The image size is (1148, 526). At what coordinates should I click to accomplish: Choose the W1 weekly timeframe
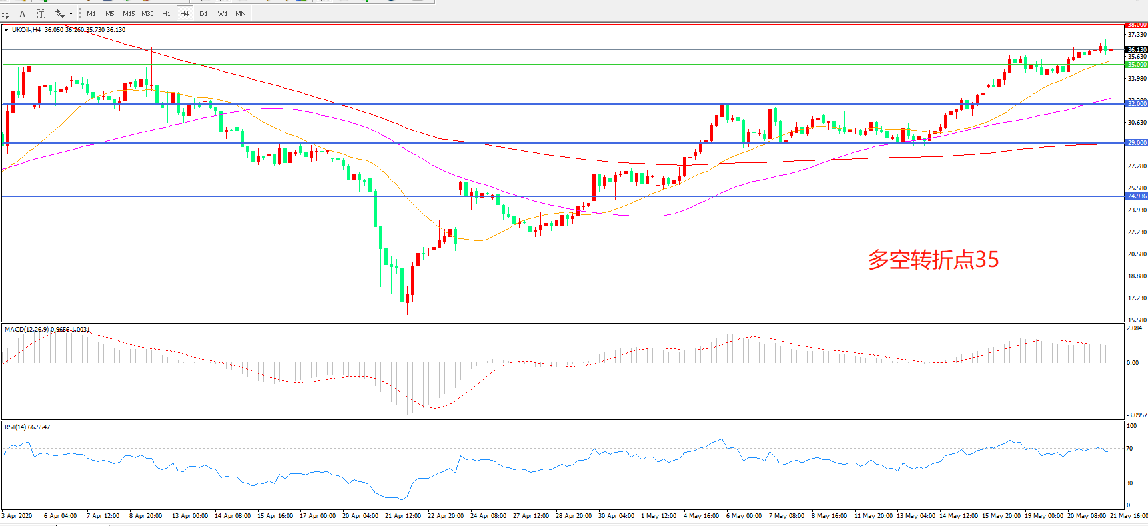[x=222, y=13]
